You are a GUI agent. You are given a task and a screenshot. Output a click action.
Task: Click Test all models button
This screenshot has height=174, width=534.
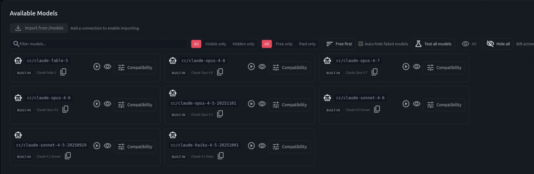coord(433,44)
